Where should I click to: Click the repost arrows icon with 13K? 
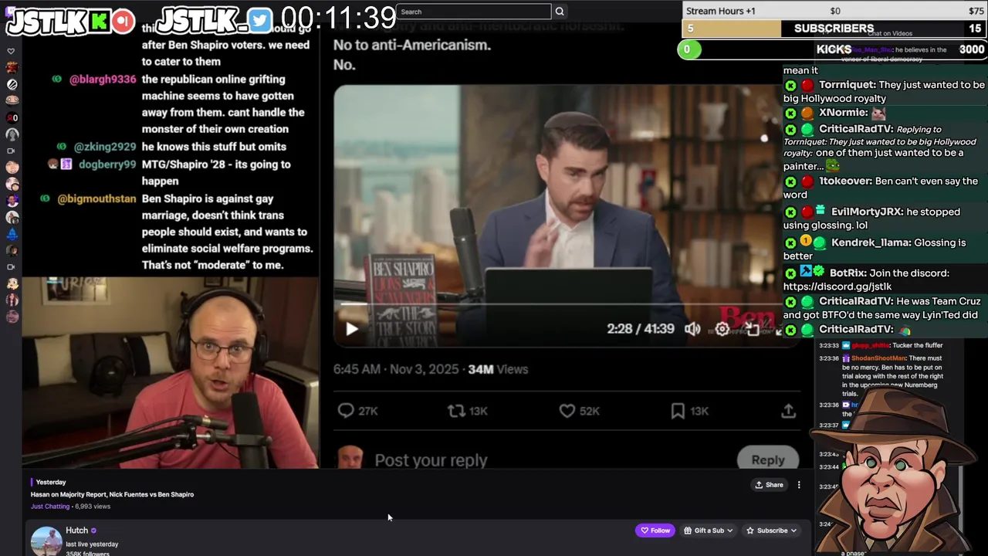point(456,411)
